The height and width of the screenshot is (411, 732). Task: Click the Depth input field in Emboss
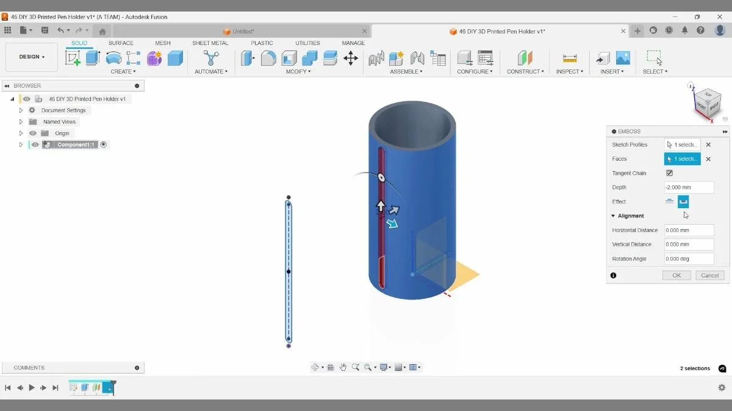pos(688,187)
